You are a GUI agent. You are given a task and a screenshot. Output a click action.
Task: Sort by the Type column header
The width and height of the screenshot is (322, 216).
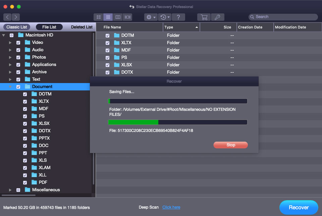(181, 27)
